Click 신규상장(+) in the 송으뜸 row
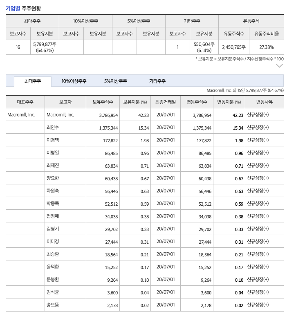This screenshot has height=314, width=287. 258,305
